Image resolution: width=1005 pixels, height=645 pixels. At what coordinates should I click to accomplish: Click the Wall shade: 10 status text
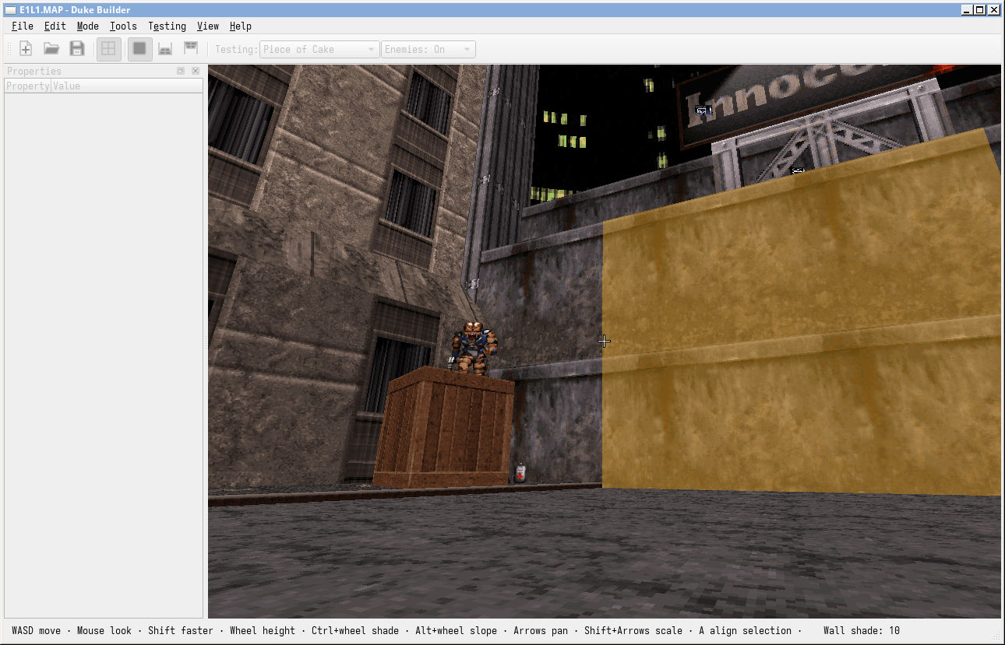click(861, 630)
